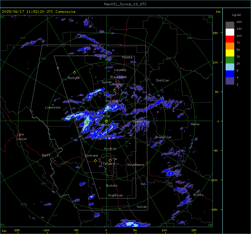This screenshot has height=234, width=251.
Task: Click the Airdrie city label
Action: 110,149
